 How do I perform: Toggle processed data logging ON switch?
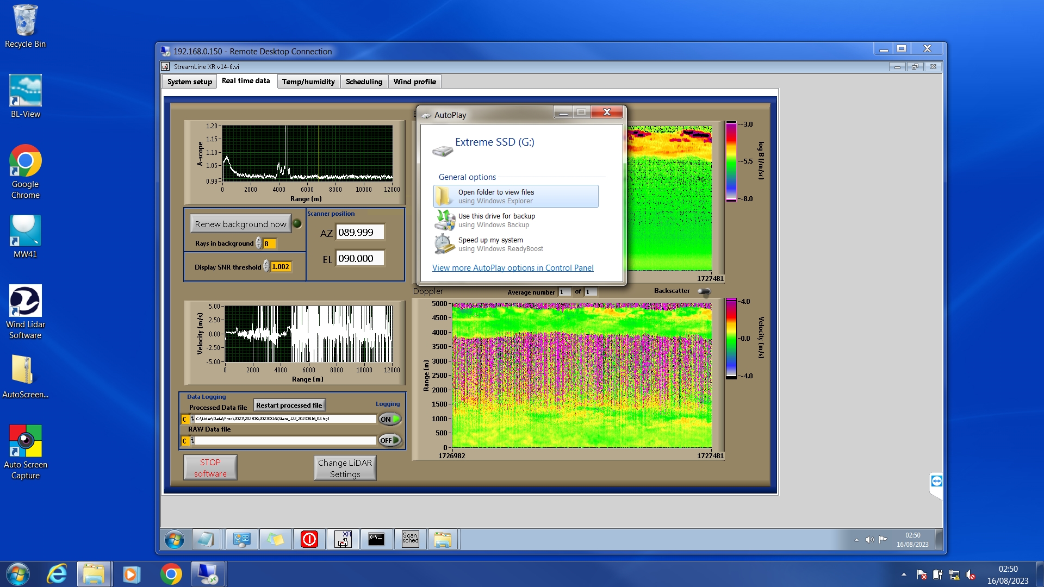[390, 419]
